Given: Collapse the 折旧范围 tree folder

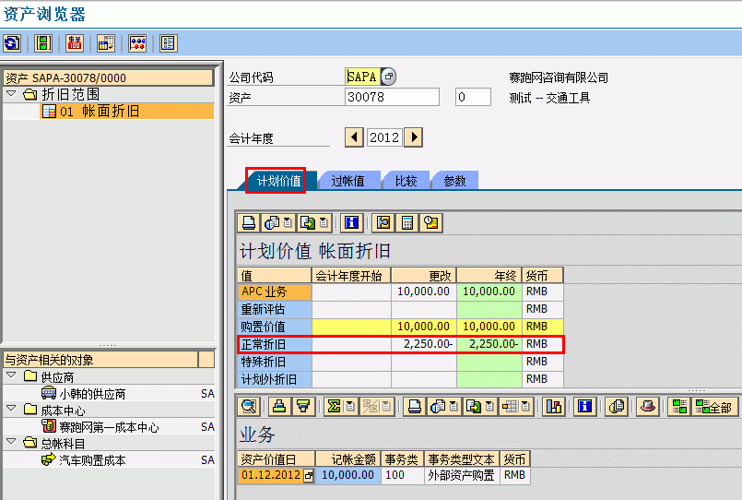Looking at the screenshot, I should point(11,94).
